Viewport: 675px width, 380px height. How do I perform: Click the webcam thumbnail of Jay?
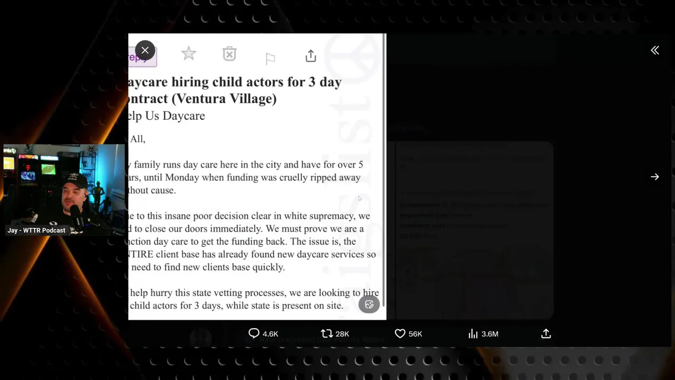point(64,189)
